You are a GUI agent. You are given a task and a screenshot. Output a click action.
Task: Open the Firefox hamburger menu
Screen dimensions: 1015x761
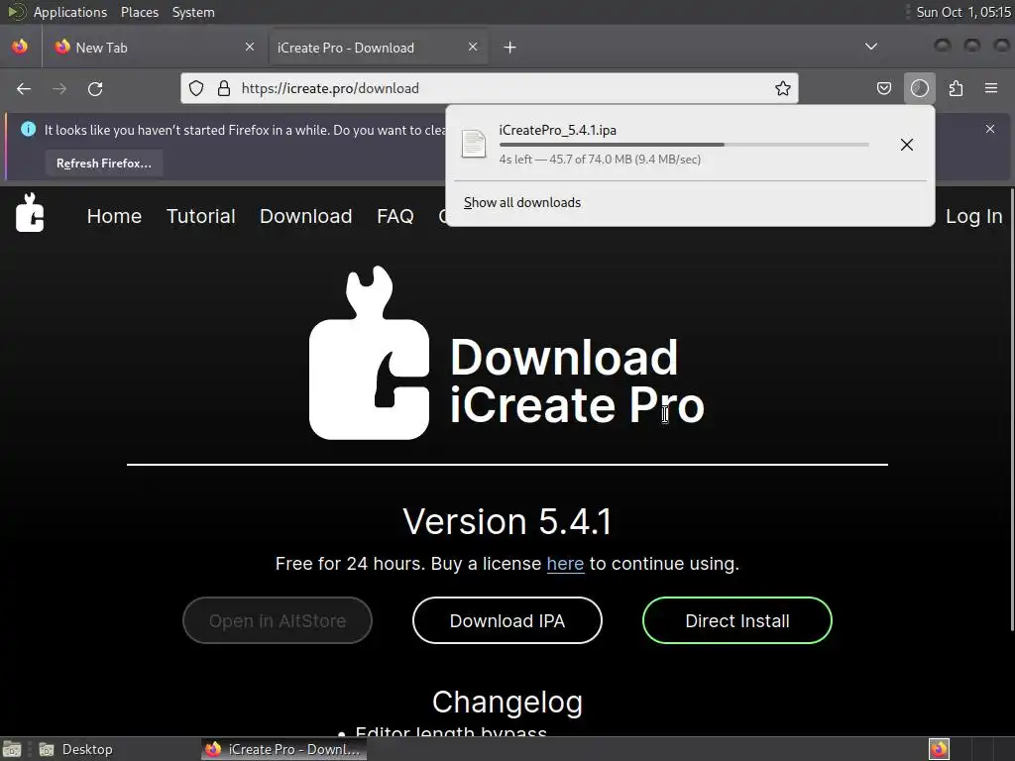(x=990, y=88)
